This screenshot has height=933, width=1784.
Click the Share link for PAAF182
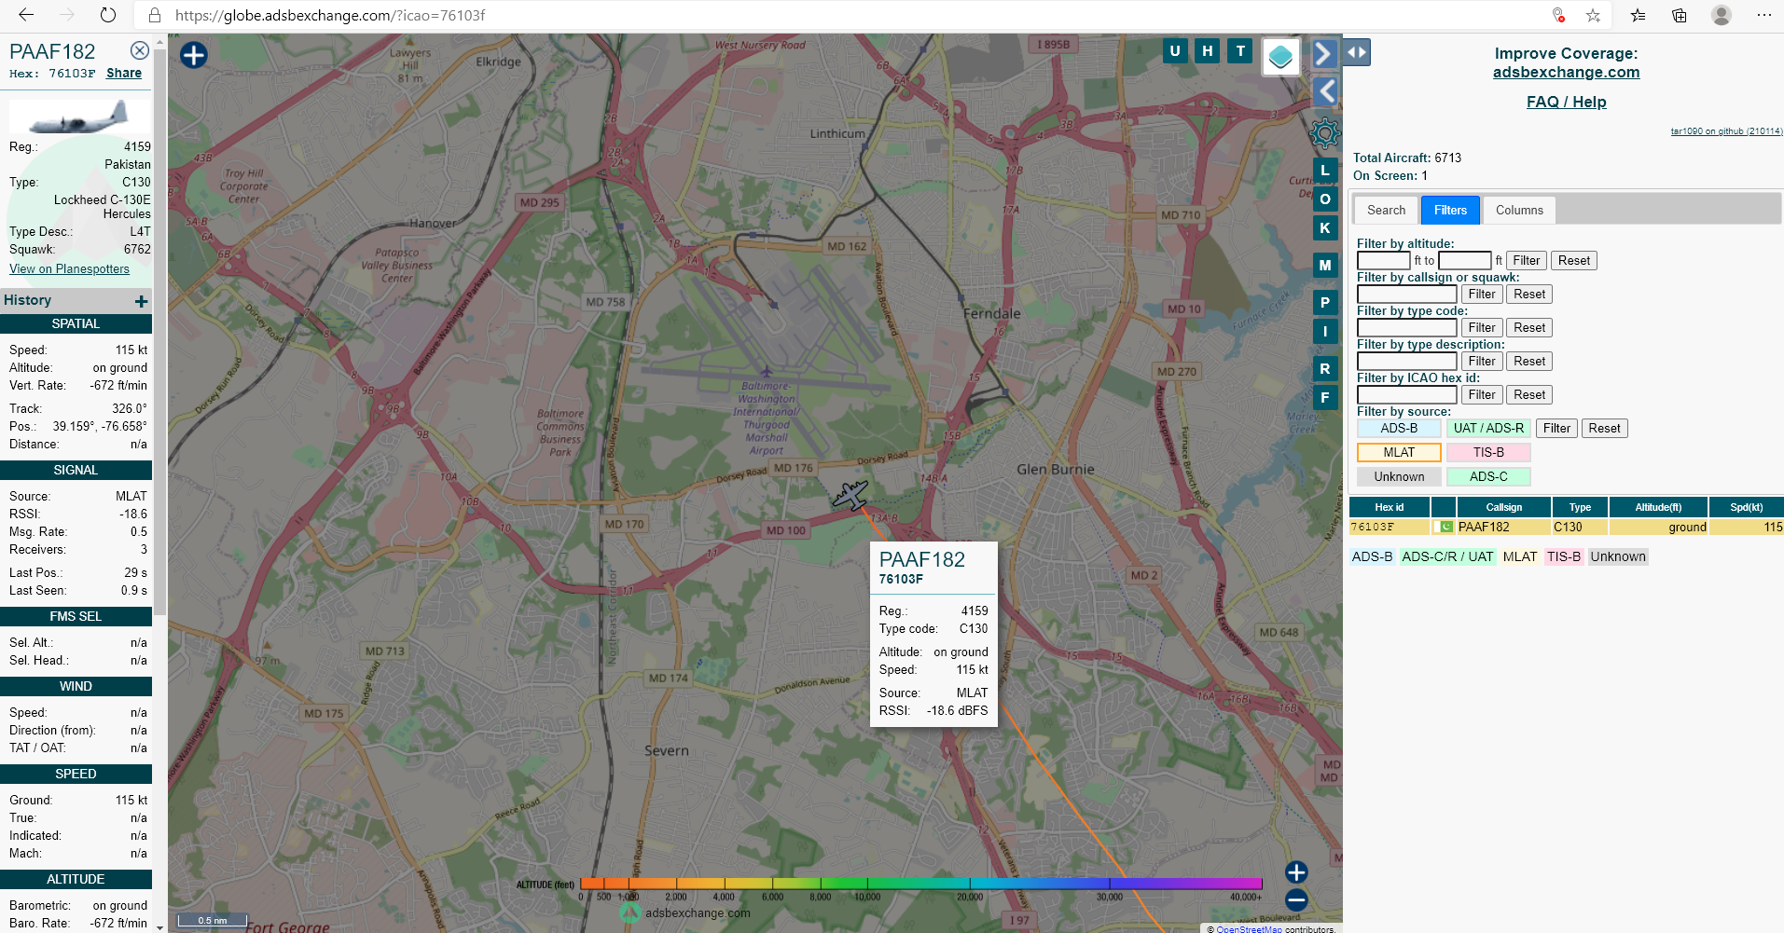[124, 73]
